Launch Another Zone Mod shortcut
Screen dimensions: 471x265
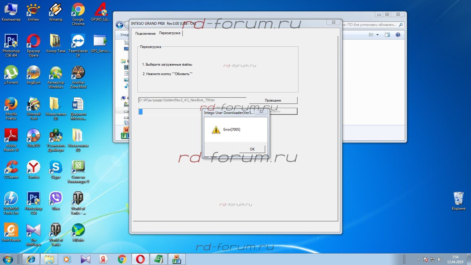(x=78, y=77)
